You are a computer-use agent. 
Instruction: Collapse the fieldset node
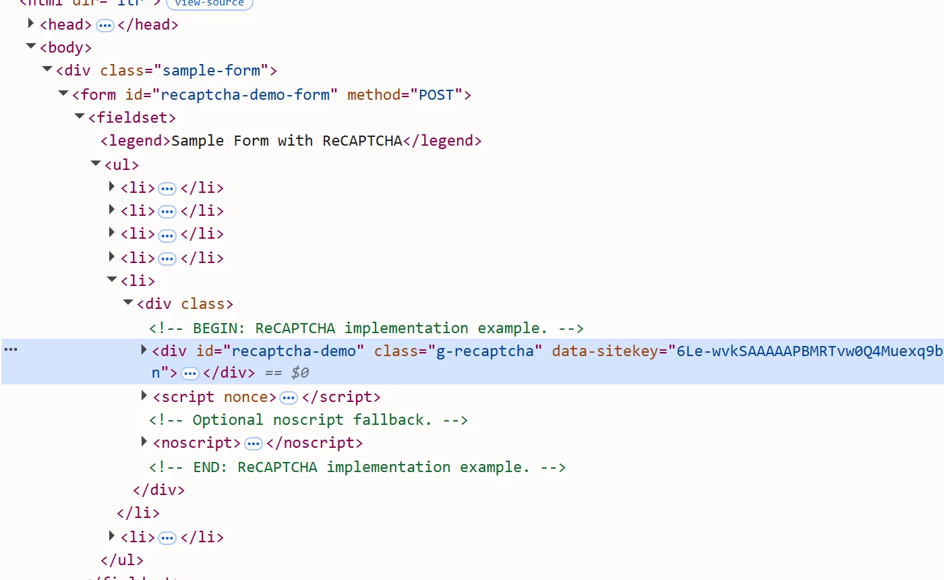79,117
